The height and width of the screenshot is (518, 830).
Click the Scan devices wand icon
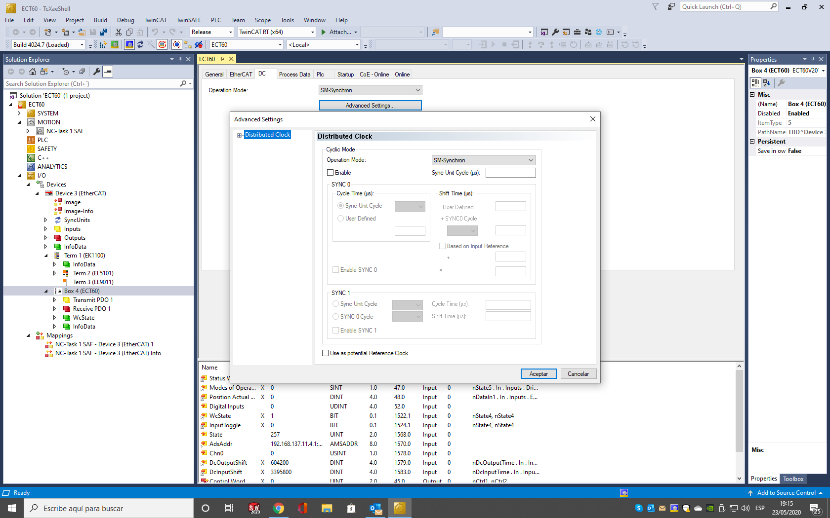(151, 45)
